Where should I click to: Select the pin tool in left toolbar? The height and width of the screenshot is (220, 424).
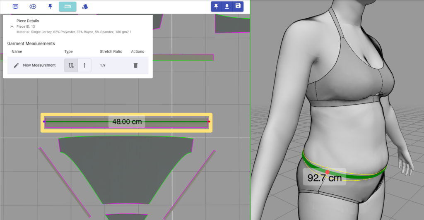[50, 7]
